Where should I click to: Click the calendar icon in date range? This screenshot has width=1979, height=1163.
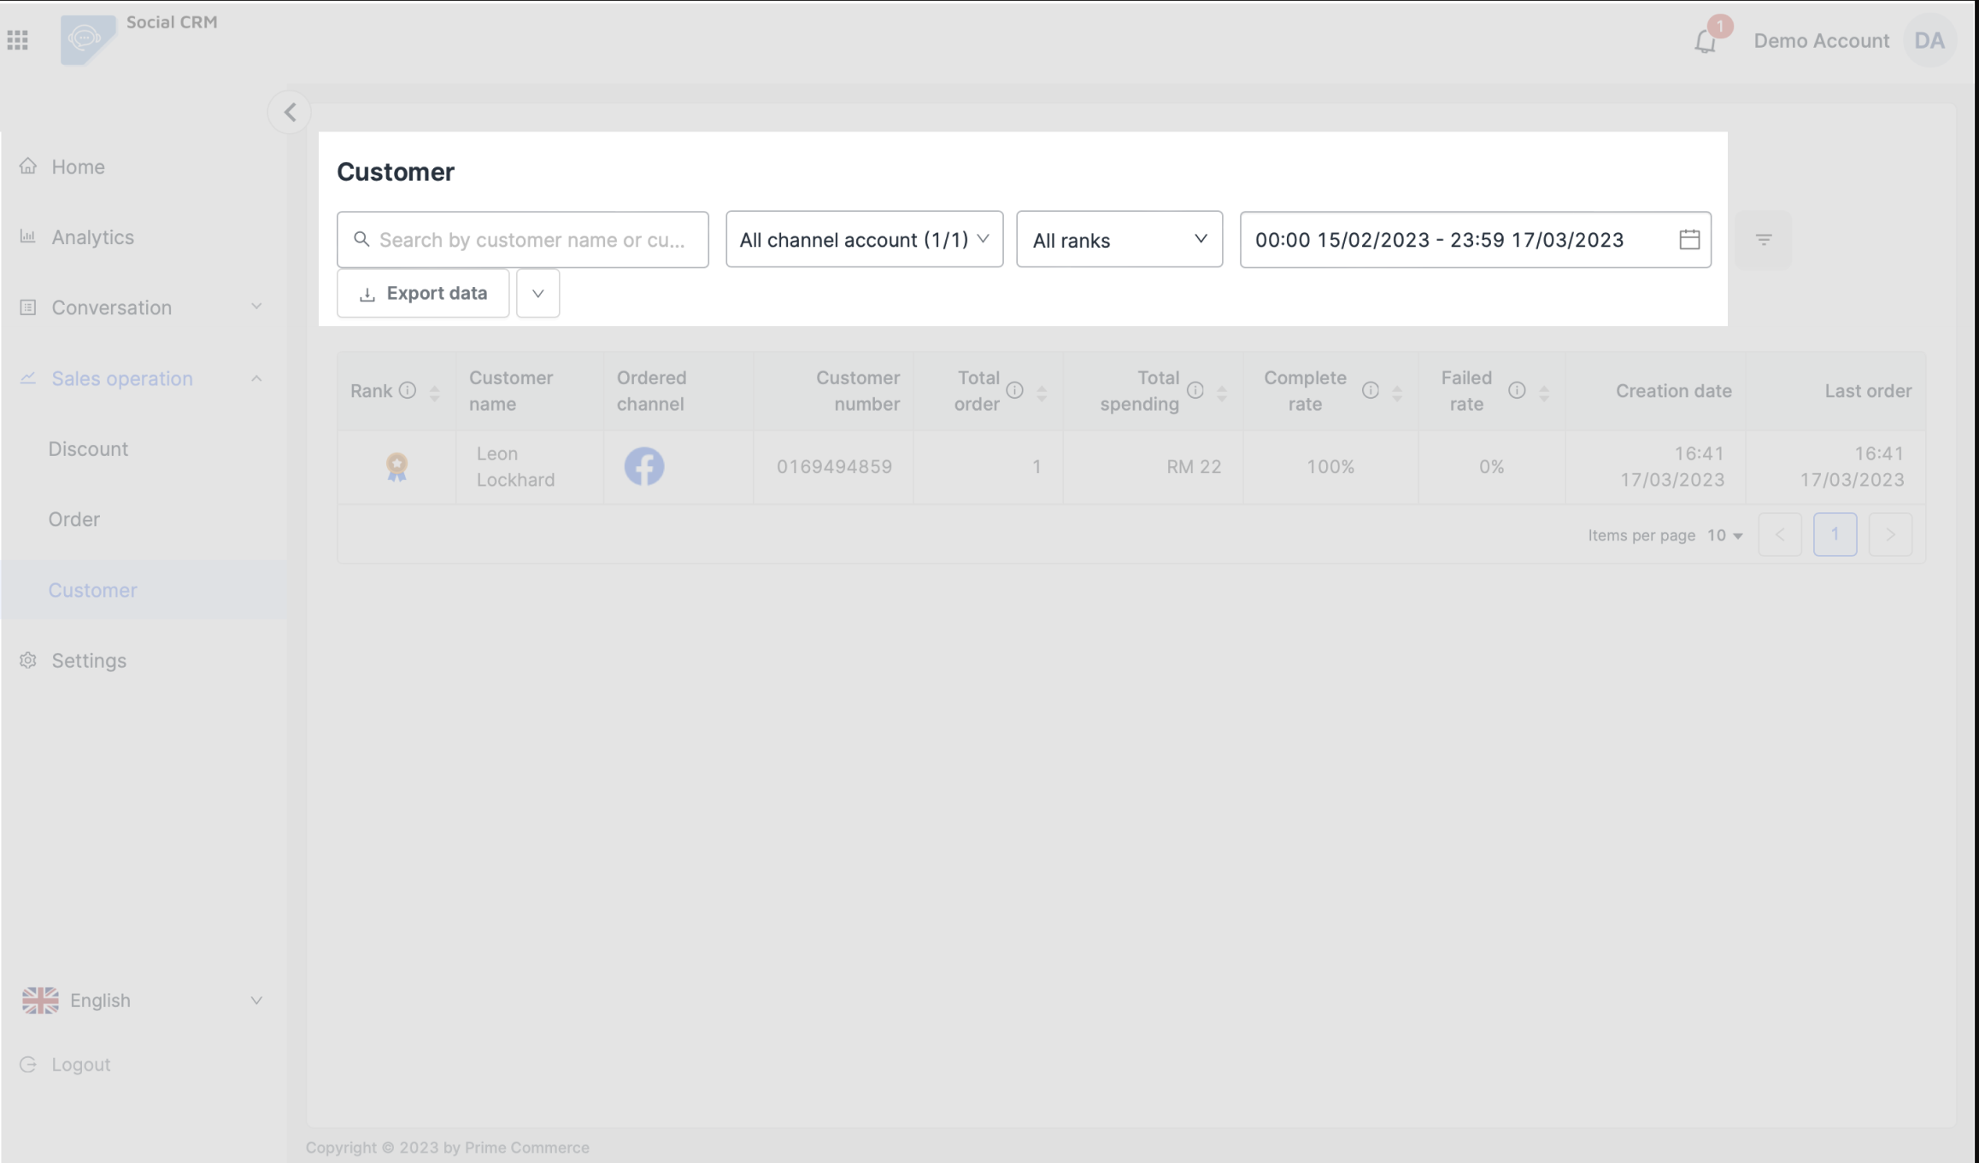click(x=1688, y=240)
